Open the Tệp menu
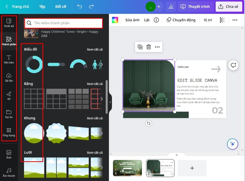Viewport: 245px width, 181px height. coord(42,7)
